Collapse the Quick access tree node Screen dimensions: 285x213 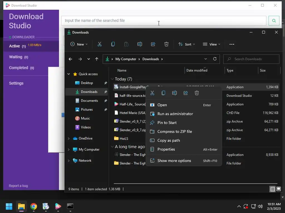pos(69,74)
